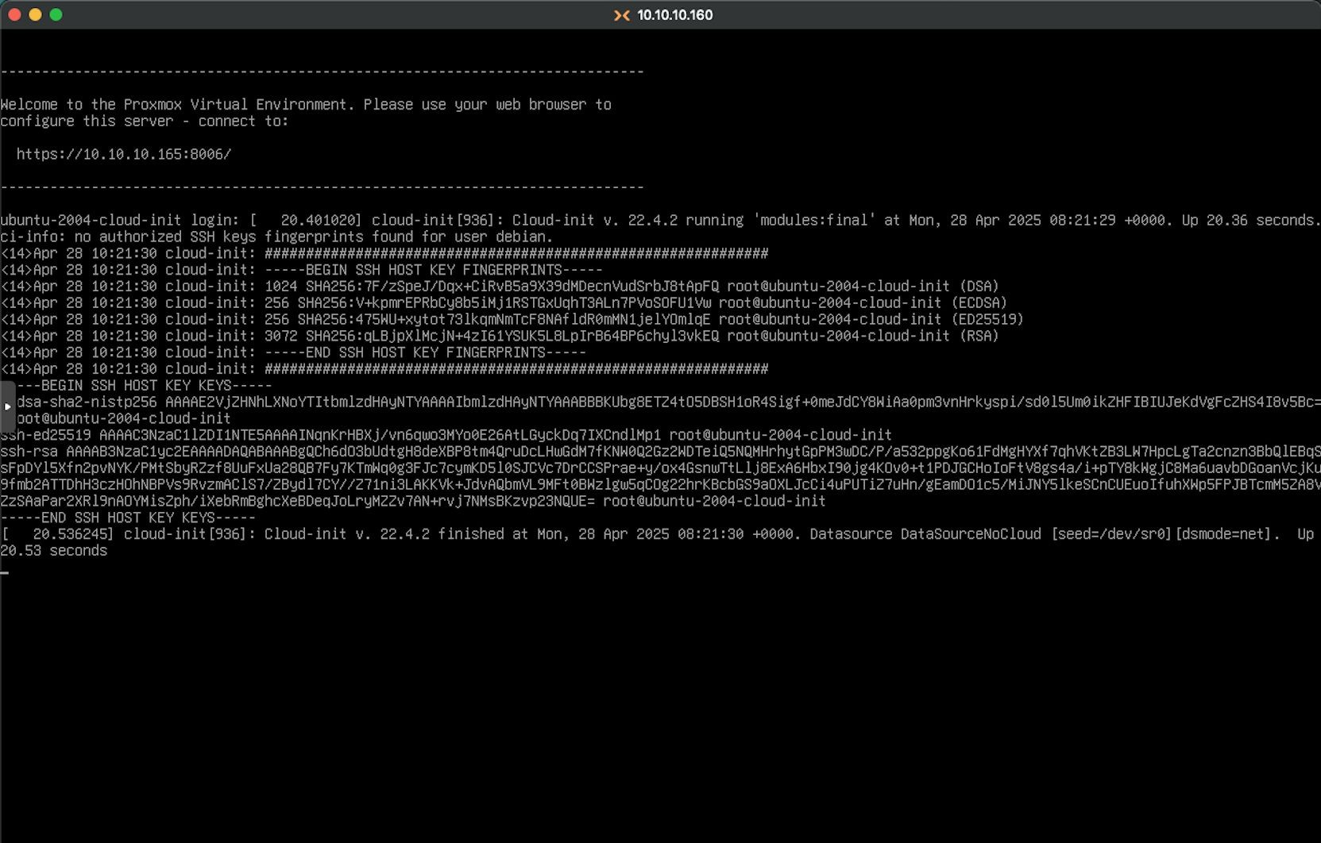Click the blinking terminal cursor
This screenshot has height=843, width=1321.
click(5, 572)
